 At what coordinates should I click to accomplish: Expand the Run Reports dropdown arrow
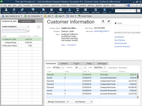[x=92, y=102]
